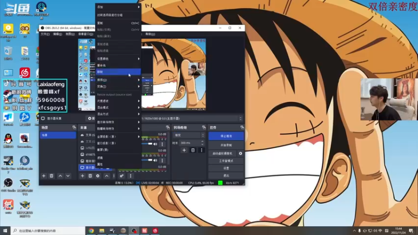This screenshot has height=235, width=418.
Task: Pop out the audio mixer dock with its float icon
Action: 167,127
